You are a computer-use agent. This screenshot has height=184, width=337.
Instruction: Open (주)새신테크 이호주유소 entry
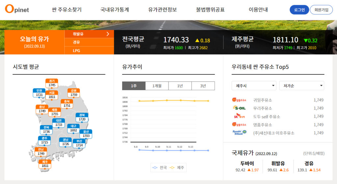274,133
